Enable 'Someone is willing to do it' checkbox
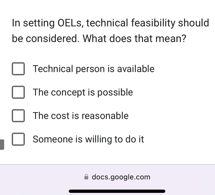Screen dimensions: 215x195 (x=18, y=139)
